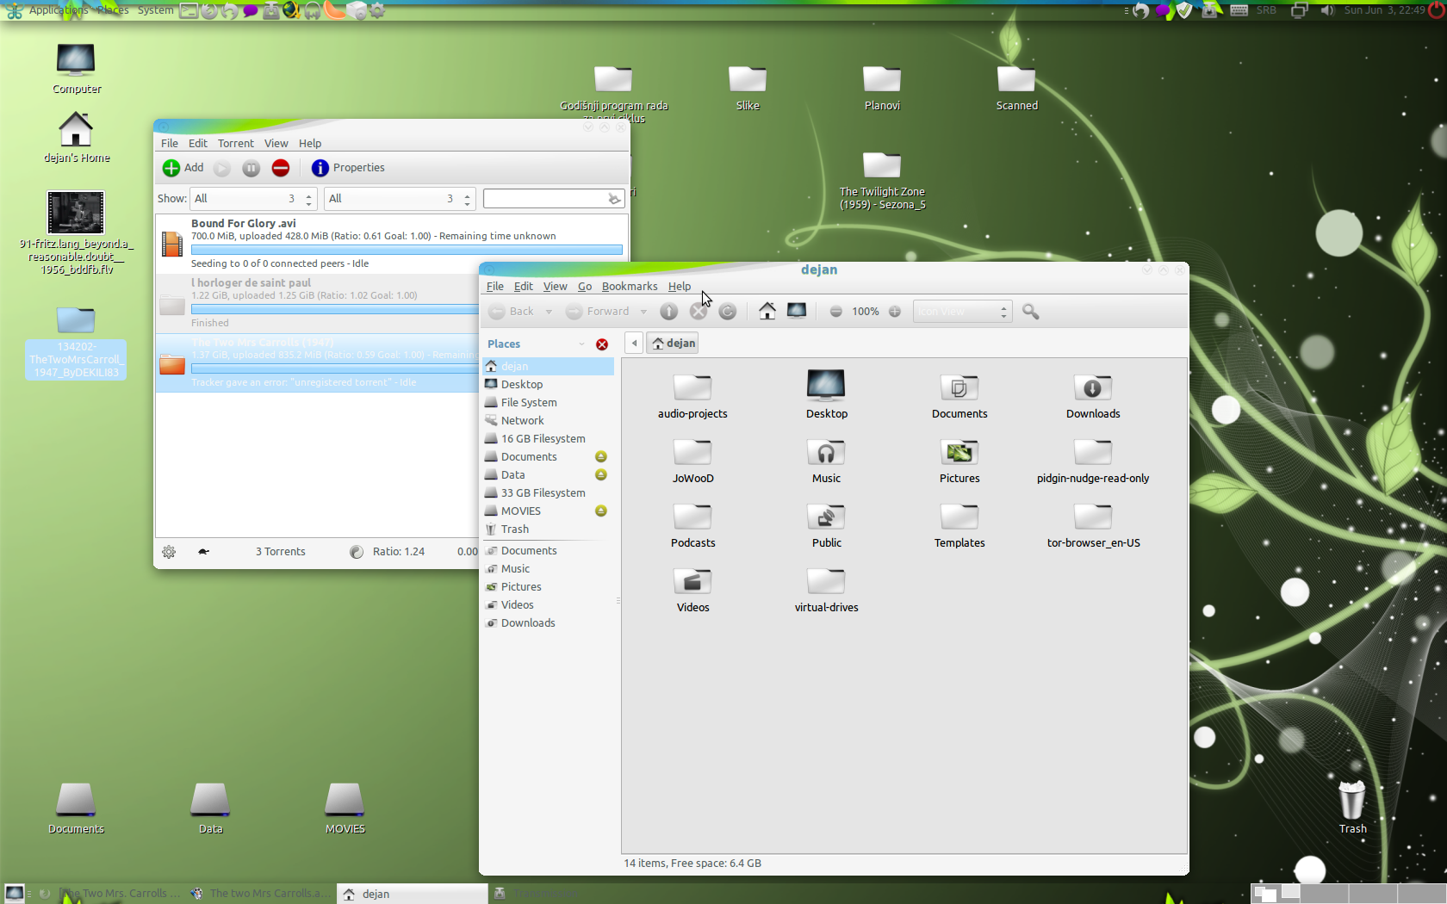Click the Home folder toolbar icon
1447x904 pixels.
767,312
